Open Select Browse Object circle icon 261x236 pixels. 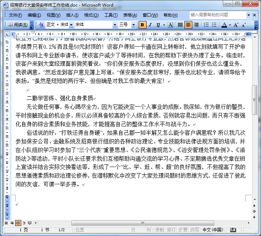[254, 211]
